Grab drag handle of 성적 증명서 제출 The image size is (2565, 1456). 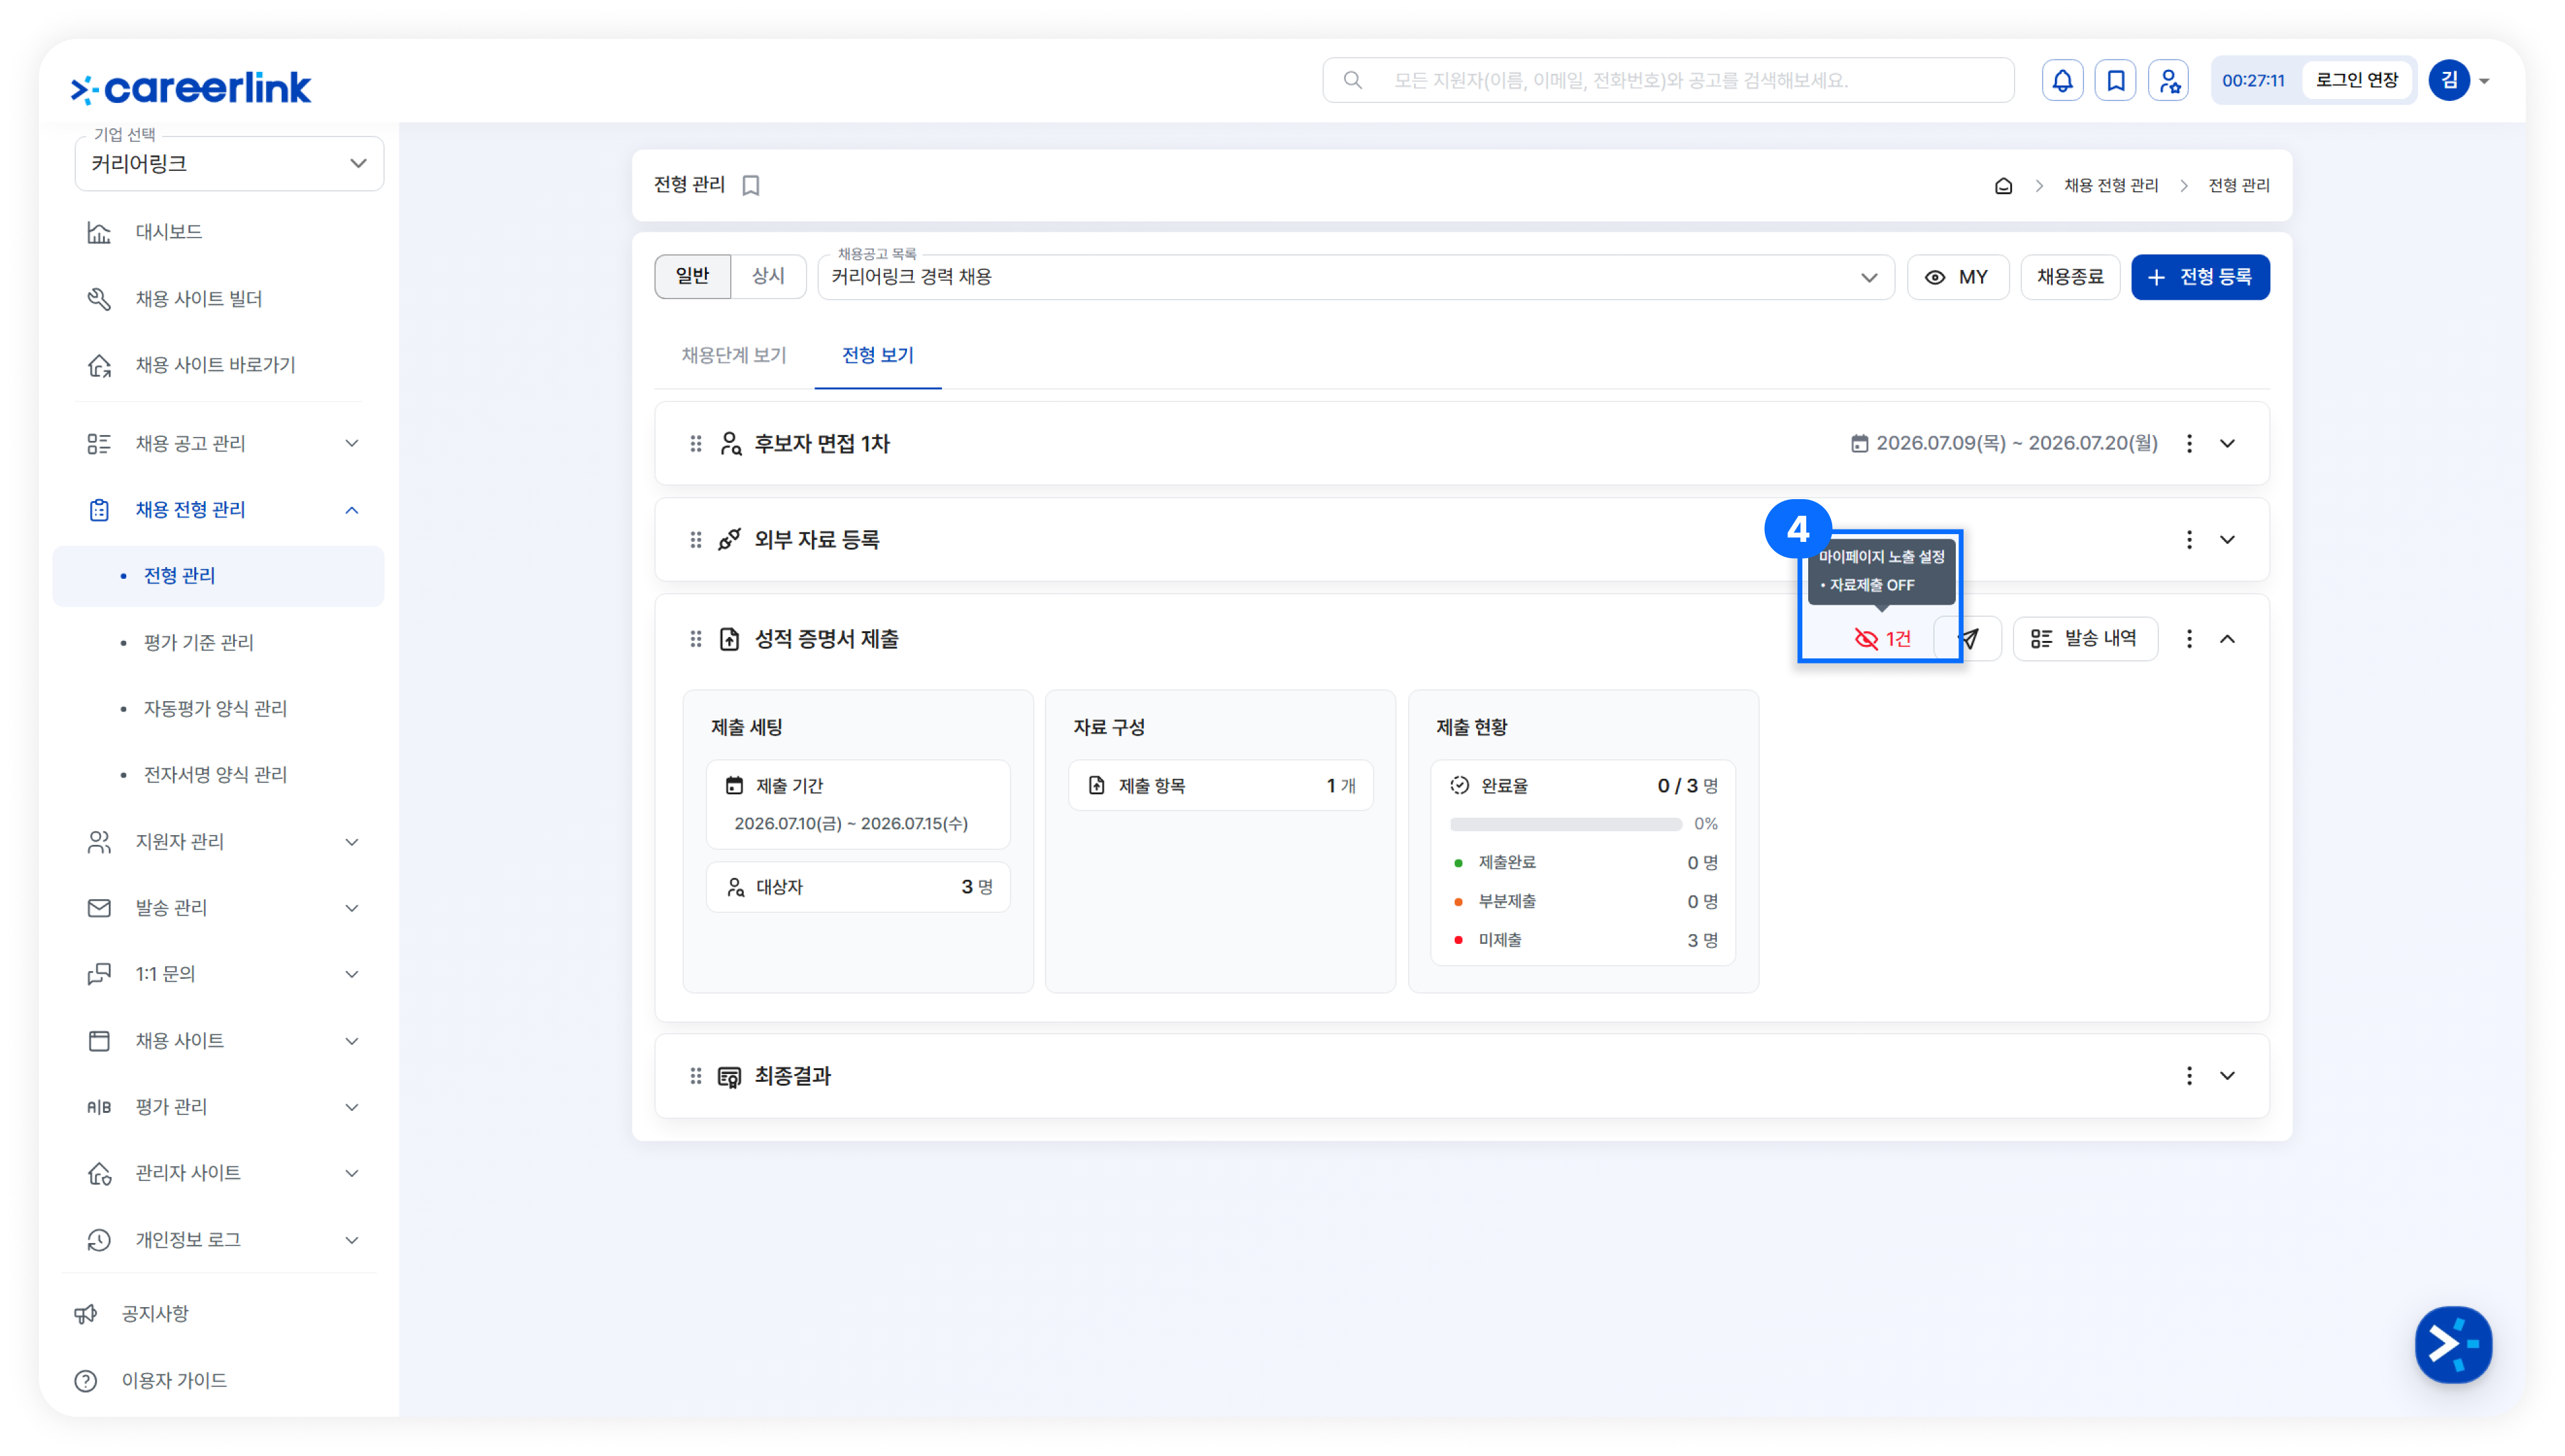(x=695, y=639)
